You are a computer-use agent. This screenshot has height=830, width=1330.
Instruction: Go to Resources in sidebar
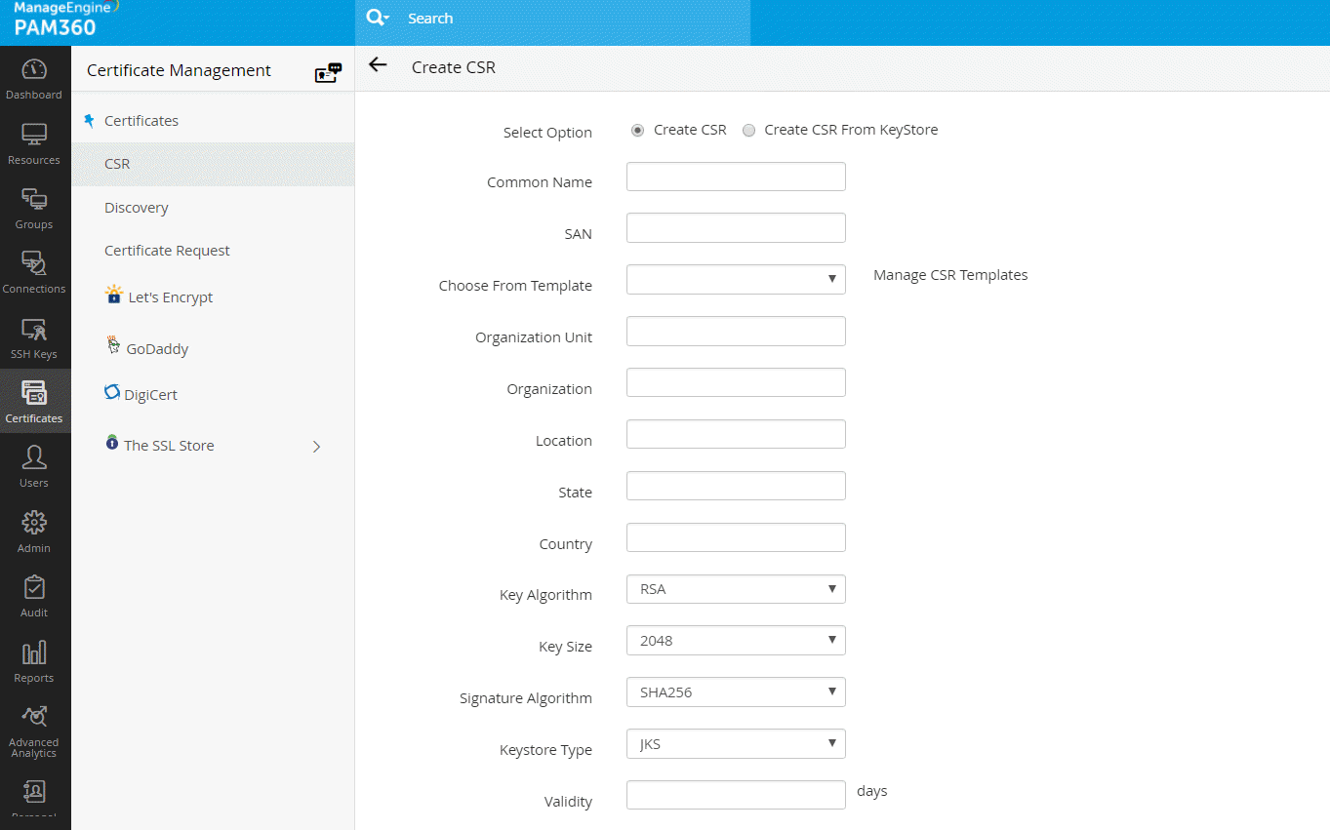pos(34,143)
